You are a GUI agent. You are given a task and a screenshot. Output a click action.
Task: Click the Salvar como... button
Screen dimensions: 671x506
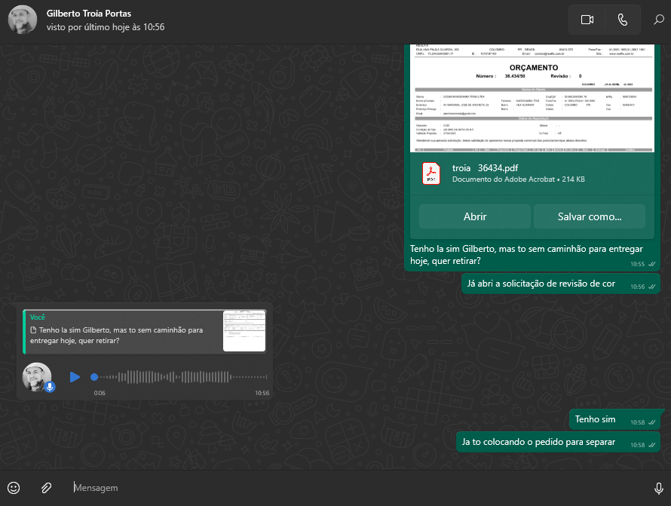pos(589,216)
